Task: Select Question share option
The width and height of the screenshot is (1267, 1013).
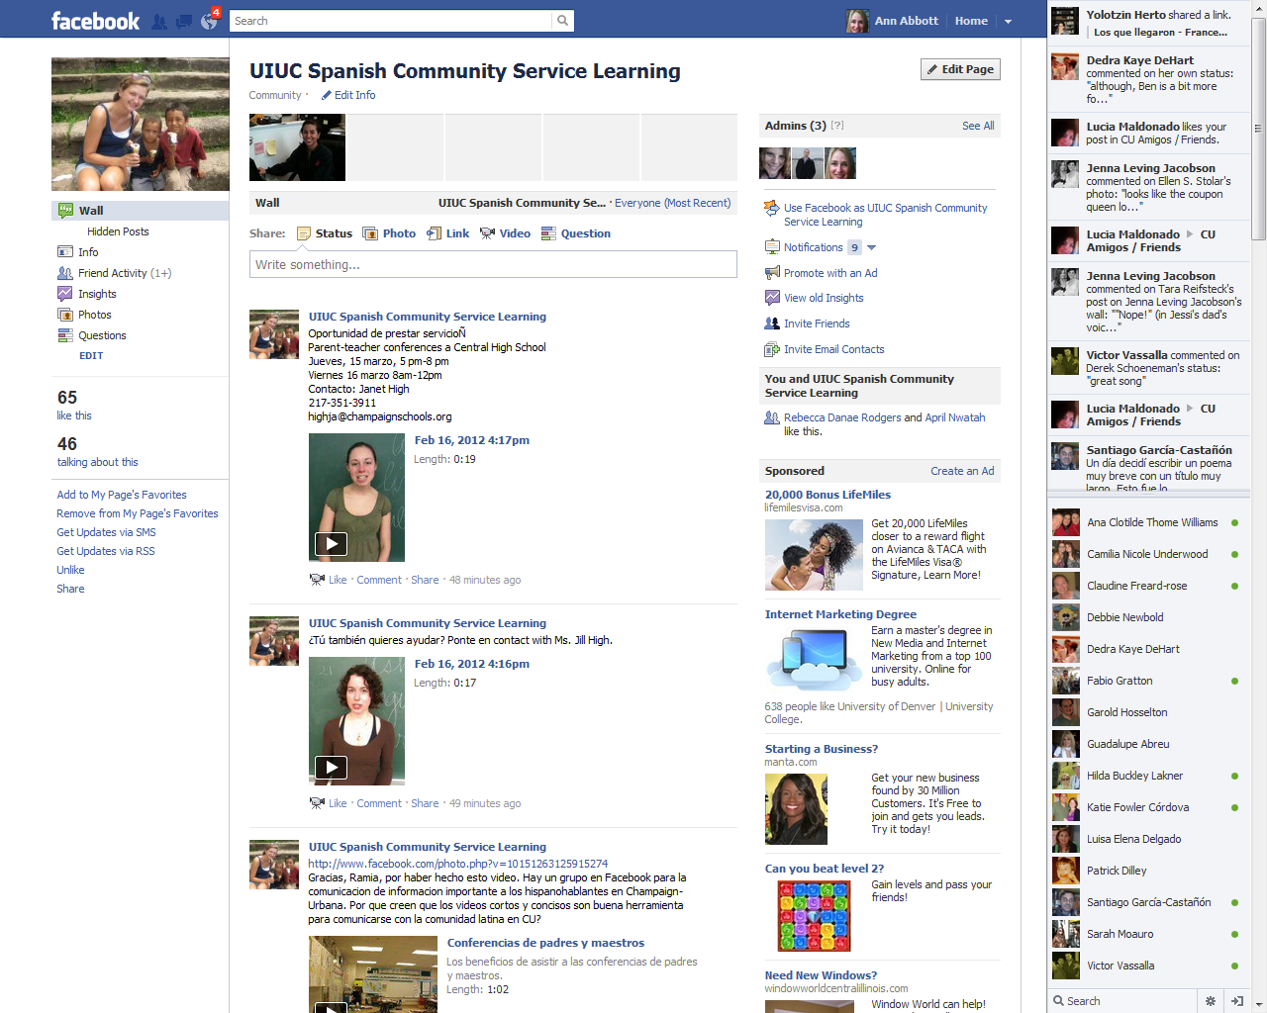Action: [575, 233]
